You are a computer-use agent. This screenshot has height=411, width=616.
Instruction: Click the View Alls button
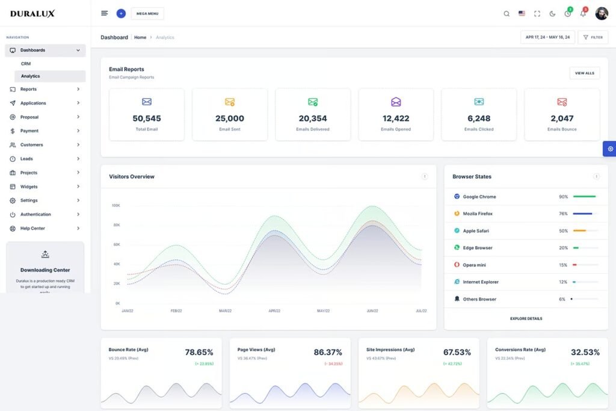click(x=584, y=73)
